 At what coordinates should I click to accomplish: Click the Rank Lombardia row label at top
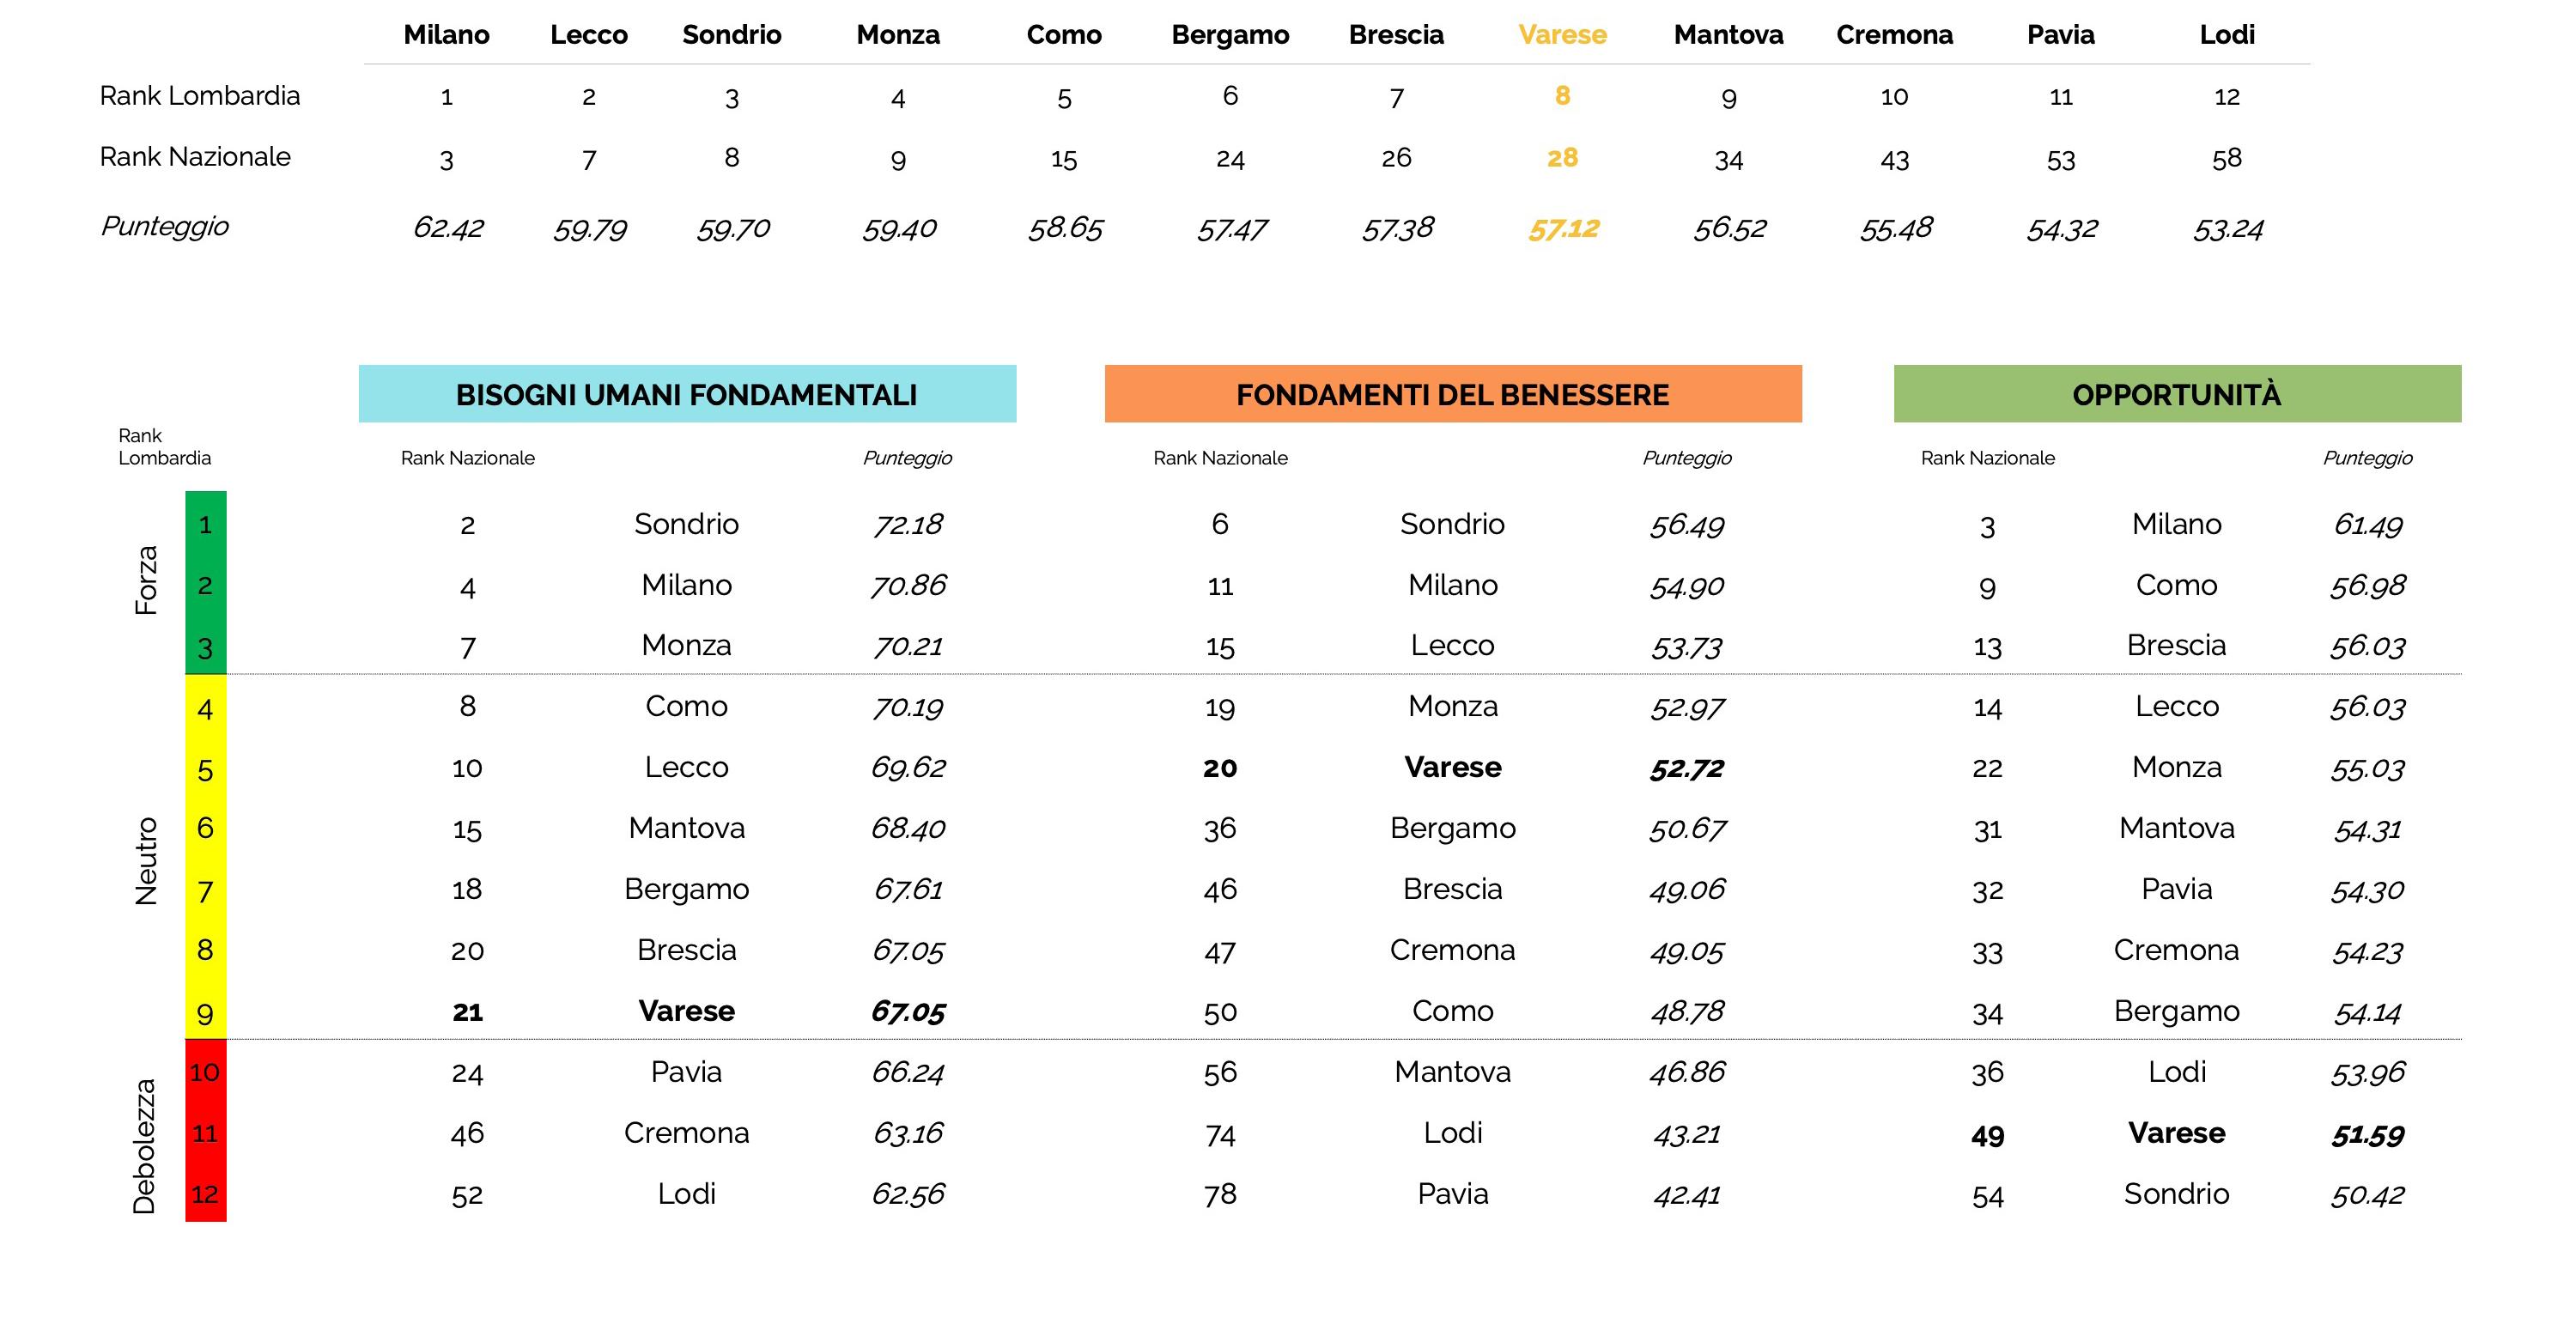[200, 96]
